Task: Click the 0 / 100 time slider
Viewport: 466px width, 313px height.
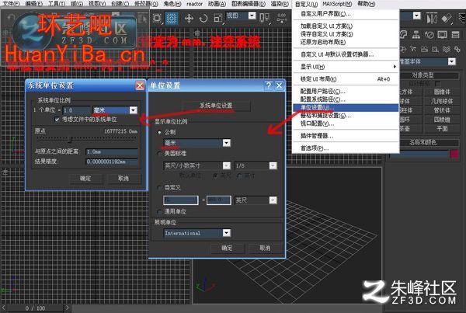Action: 35,308
